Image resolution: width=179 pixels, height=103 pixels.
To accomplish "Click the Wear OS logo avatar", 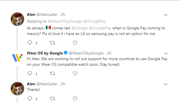I will (x=17, y=58).
